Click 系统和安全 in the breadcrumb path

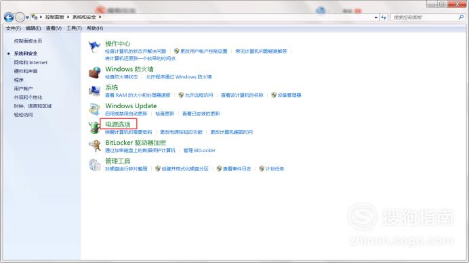(84, 17)
